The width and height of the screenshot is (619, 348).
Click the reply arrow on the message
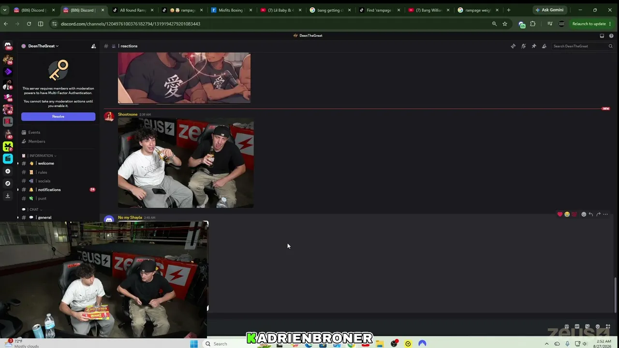pos(591,214)
